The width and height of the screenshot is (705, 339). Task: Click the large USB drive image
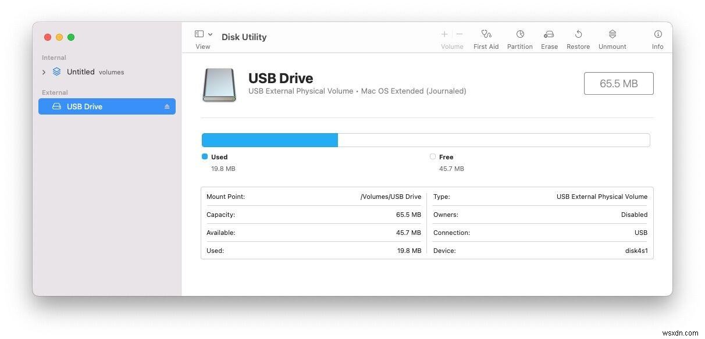click(x=219, y=85)
